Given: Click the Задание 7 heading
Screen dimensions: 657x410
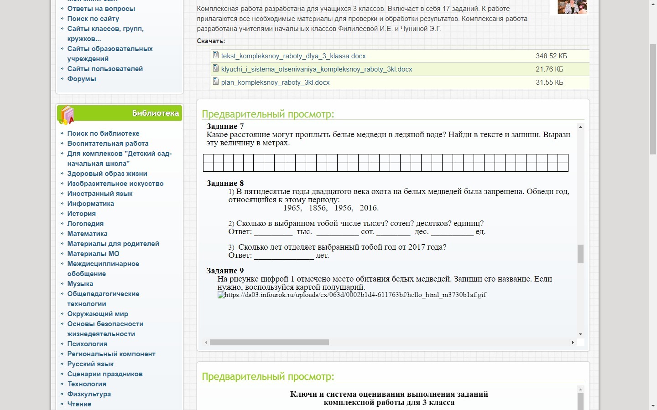Looking at the screenshot, I should 225,126.
